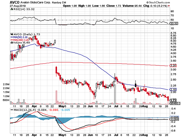Click the RSI indicator icon beside RSI(14)
The width and height of the screenshot is (183, 138).
tap(12, 9)
